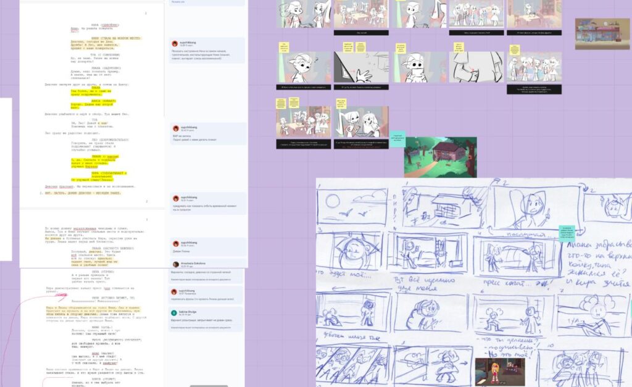Open the small color image of the blonde character
The image size is (632, 387).
[x=500, y=372]
